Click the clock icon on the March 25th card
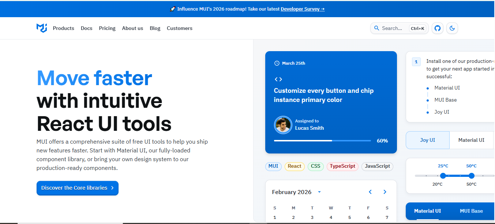 277,63
